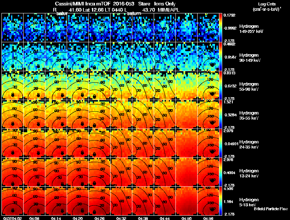This screenshot has width=290, height=220.
Task: Click the '04:56' time label
Action: click(x=208, y=218)
